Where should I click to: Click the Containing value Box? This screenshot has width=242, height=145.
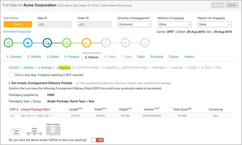[x=216, y=116]
